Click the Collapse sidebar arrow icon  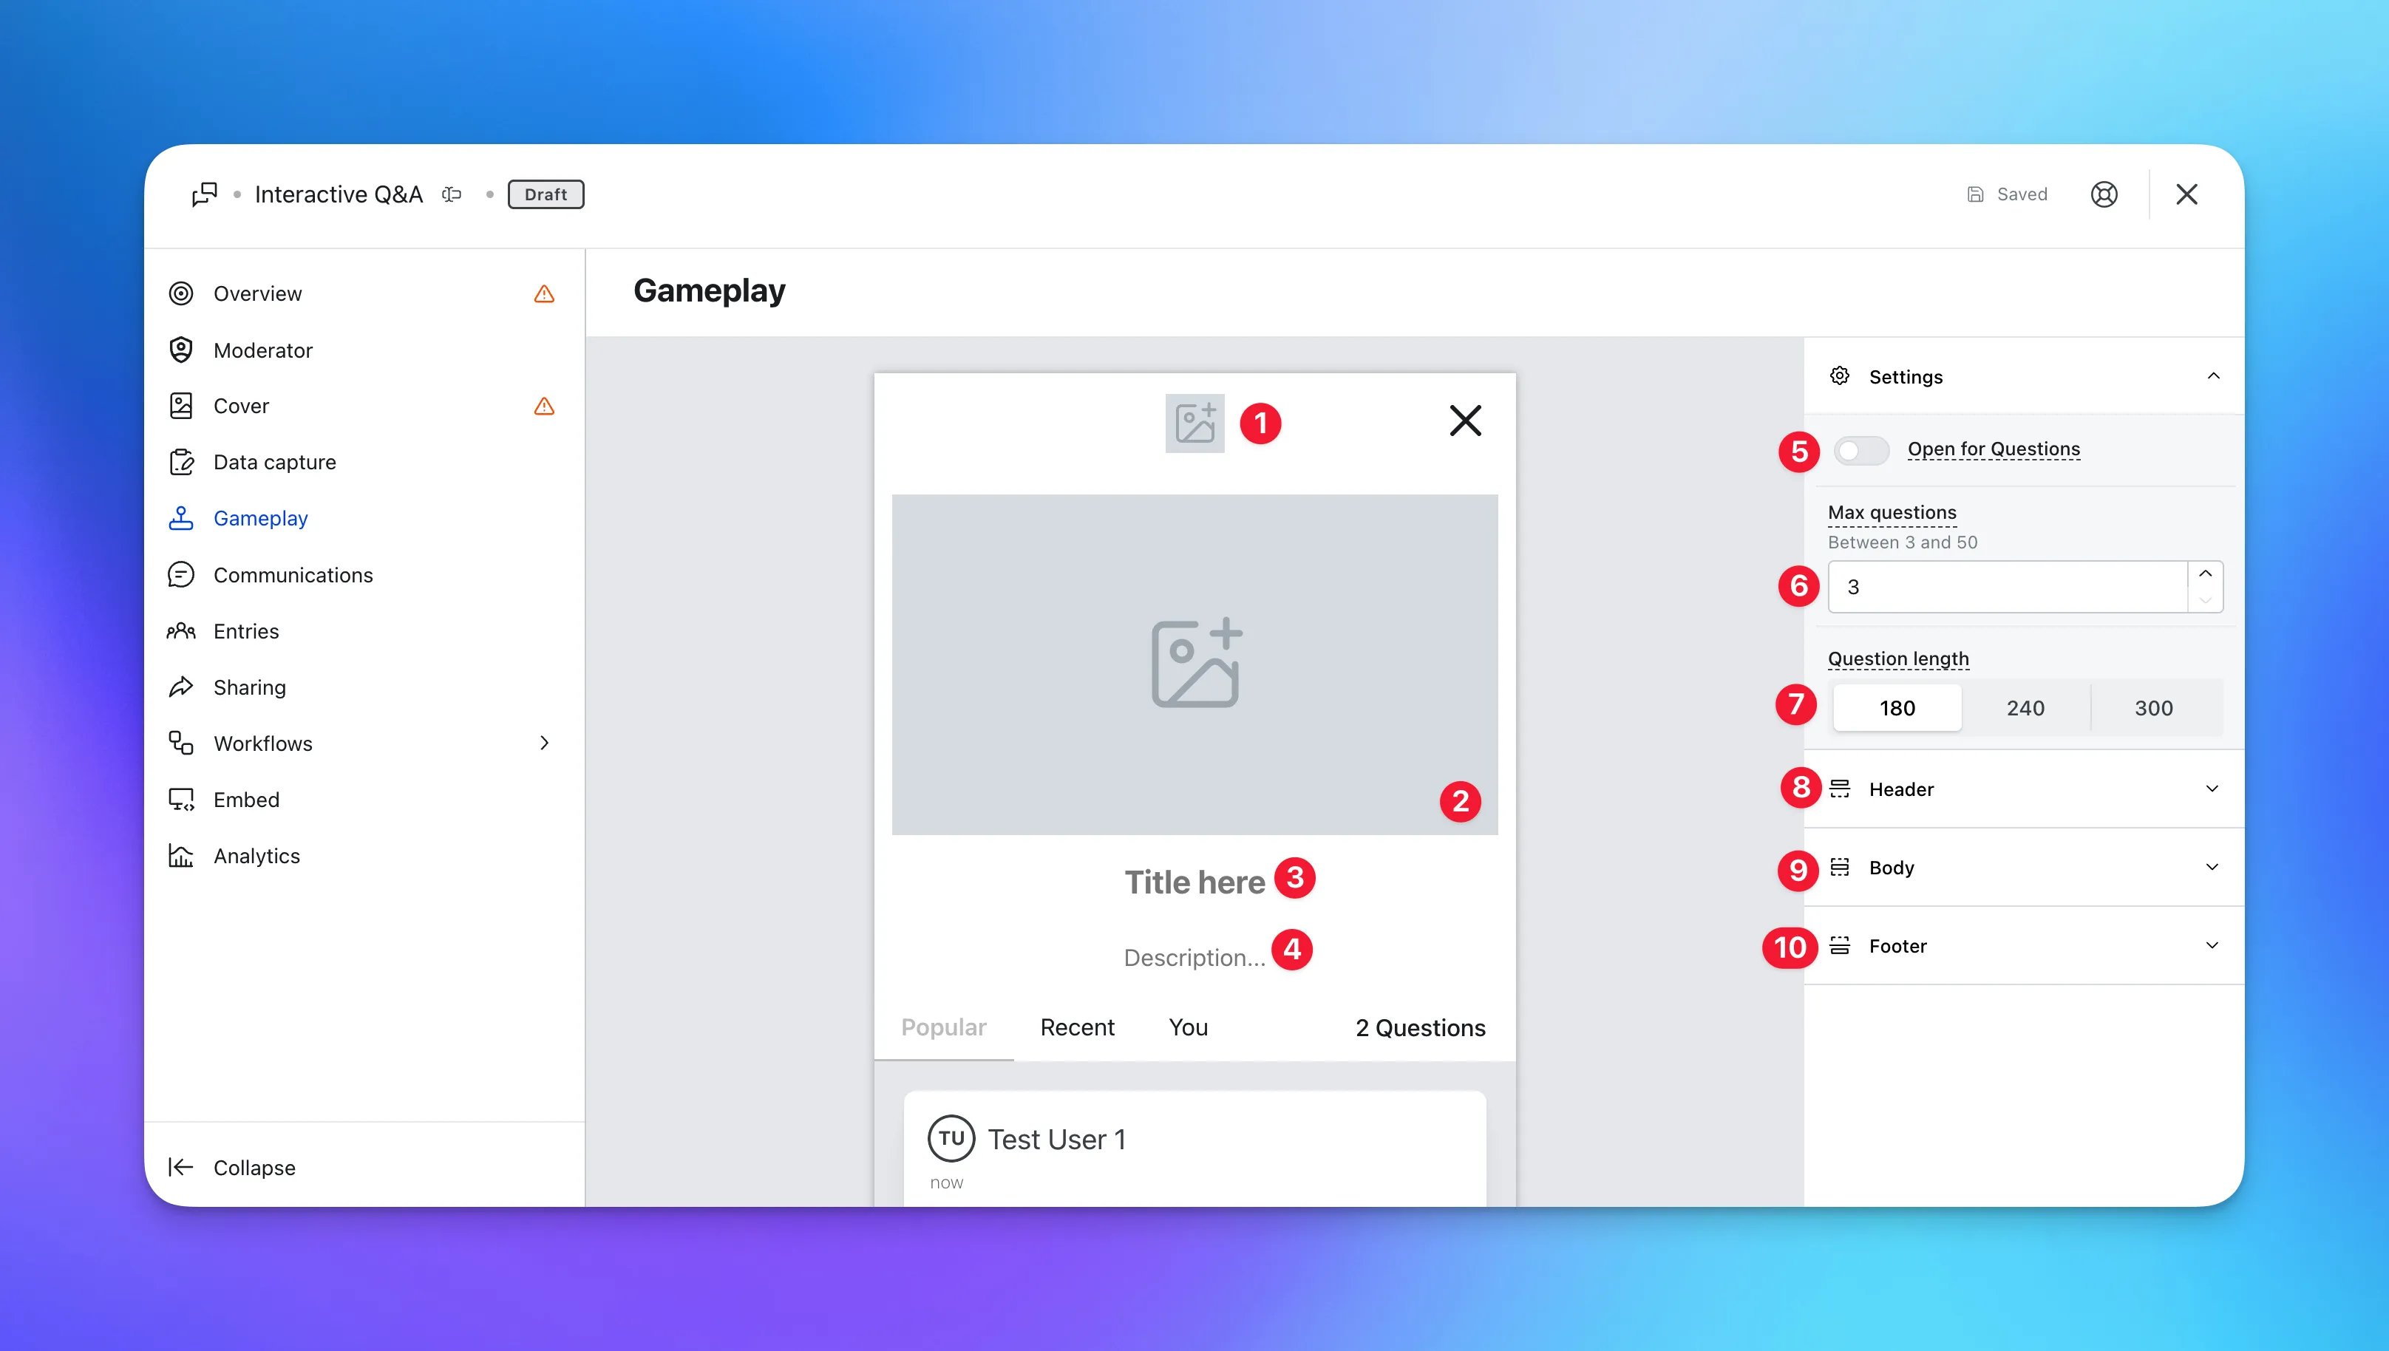point(181,1167)
